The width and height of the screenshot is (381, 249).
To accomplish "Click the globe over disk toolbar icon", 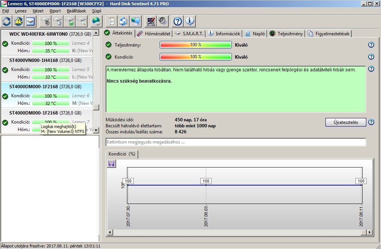I will (97, 21).
